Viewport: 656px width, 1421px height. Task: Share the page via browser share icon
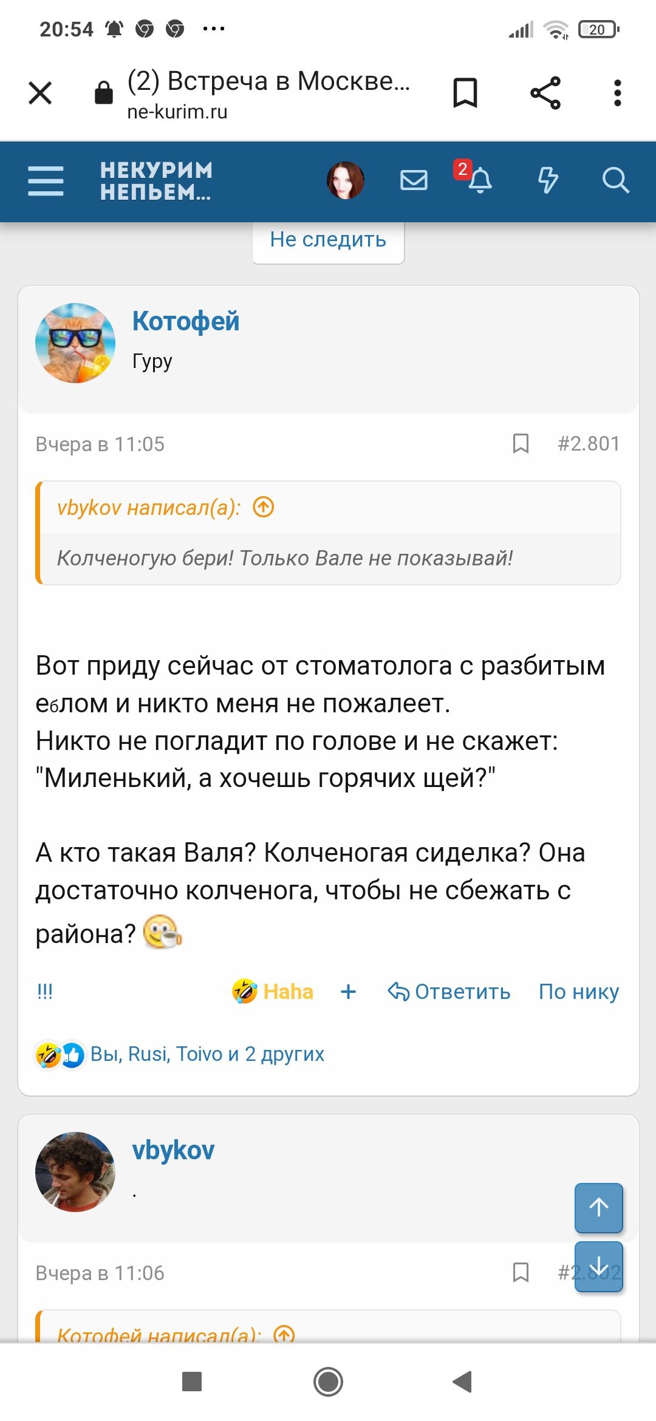(x=545, y=93)
